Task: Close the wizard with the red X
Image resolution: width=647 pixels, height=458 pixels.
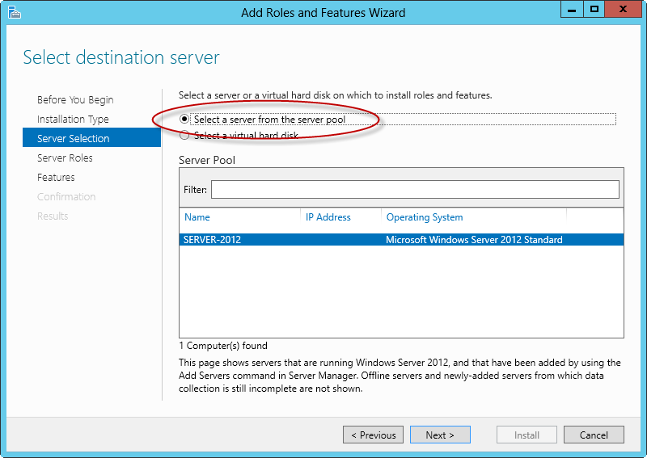Action: [x=623, y=10]
